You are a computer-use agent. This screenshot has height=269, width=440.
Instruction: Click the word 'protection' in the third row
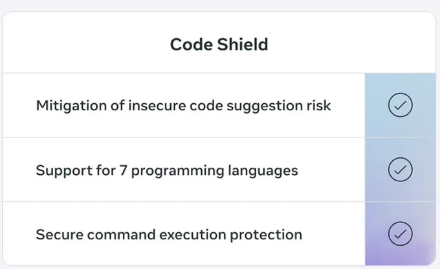[266, 235]
